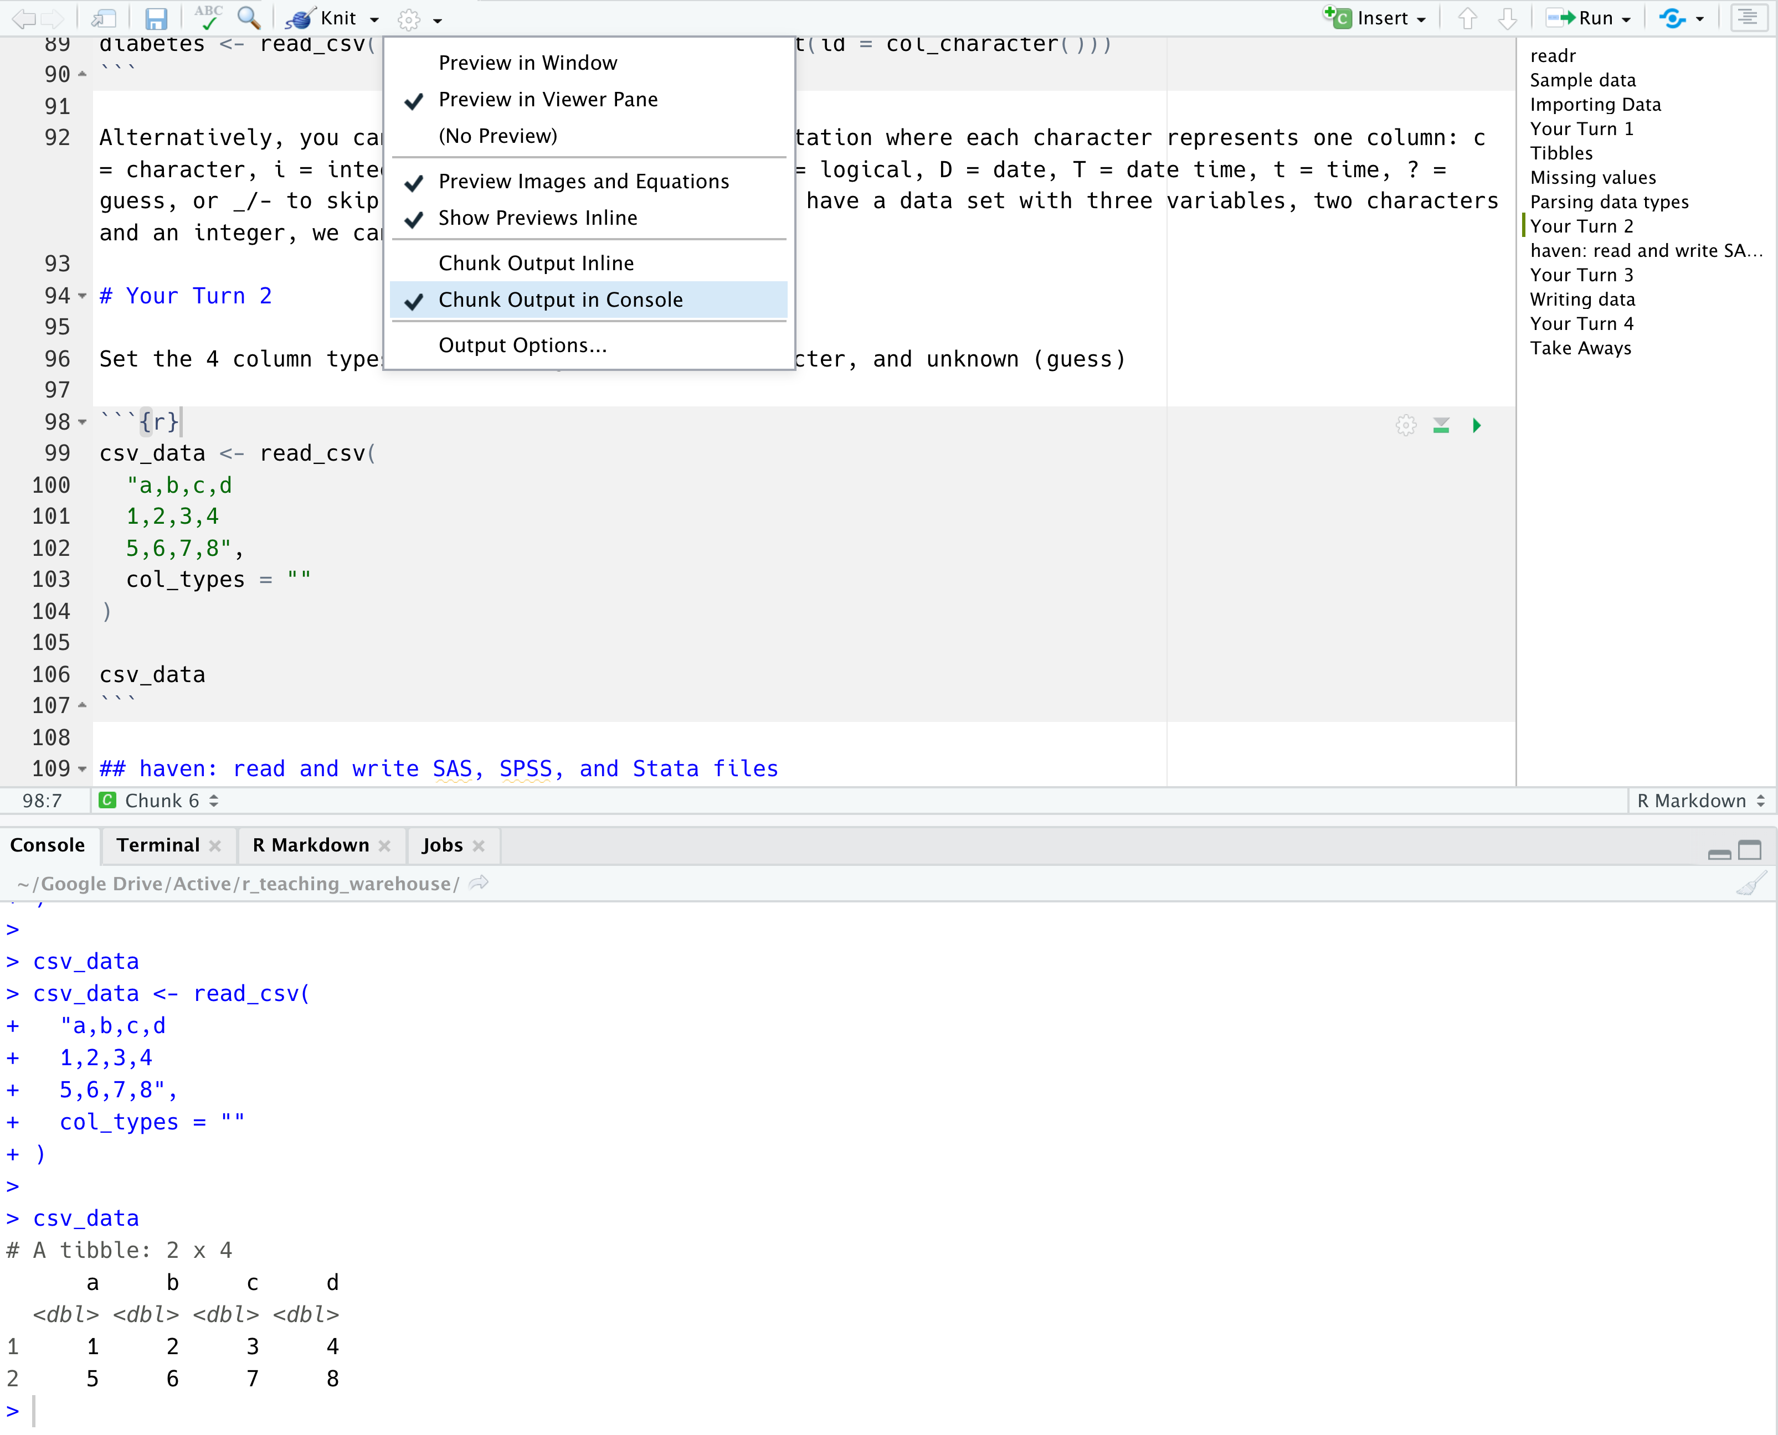Viewport: 1778px width, 1435px height.
Task: Run the current line or selection
Action: [x=1580, y=18]
